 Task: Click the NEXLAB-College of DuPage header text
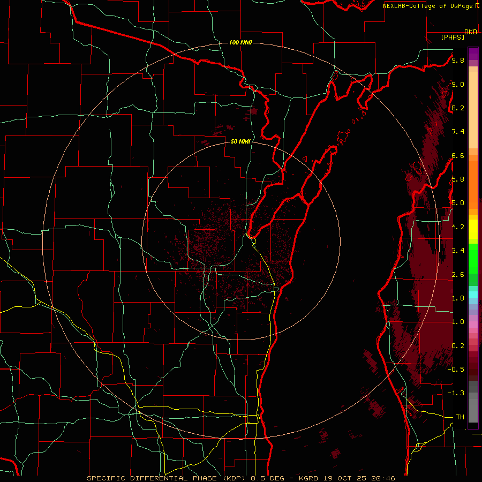(x=427, y=6)
